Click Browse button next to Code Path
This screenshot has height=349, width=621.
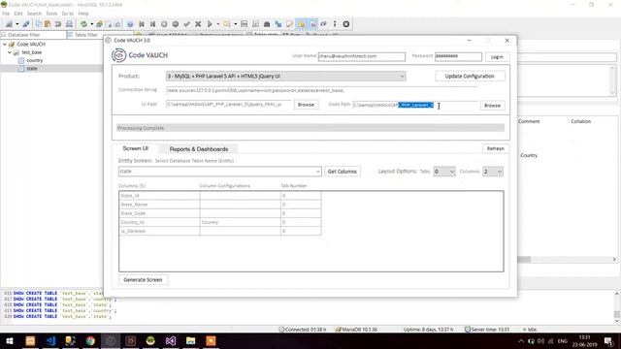(x=492, y=106)
